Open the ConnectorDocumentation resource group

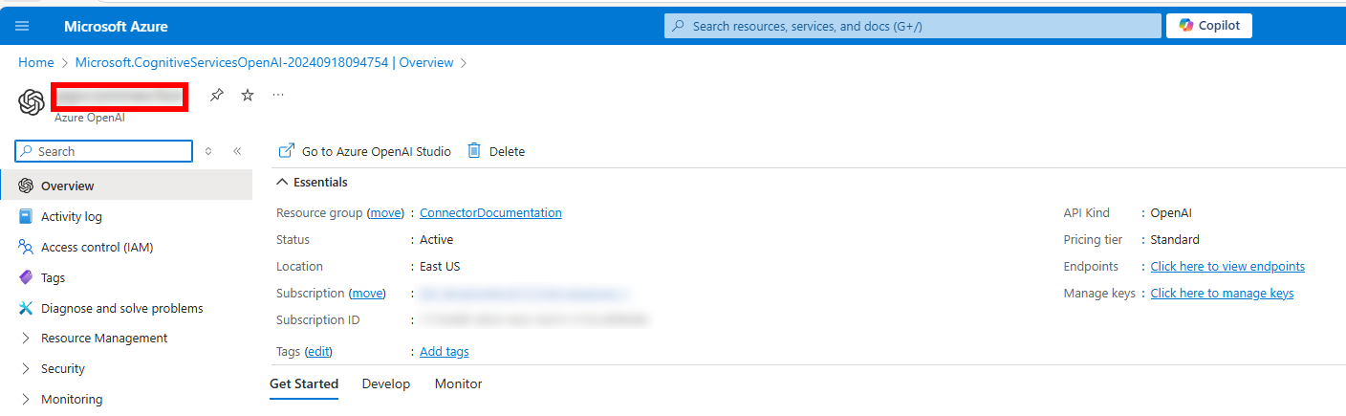pos(490,212)
